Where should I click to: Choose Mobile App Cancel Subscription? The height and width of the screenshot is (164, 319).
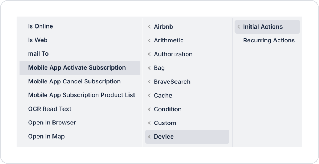pyautogui.click(x=74, y=81)
